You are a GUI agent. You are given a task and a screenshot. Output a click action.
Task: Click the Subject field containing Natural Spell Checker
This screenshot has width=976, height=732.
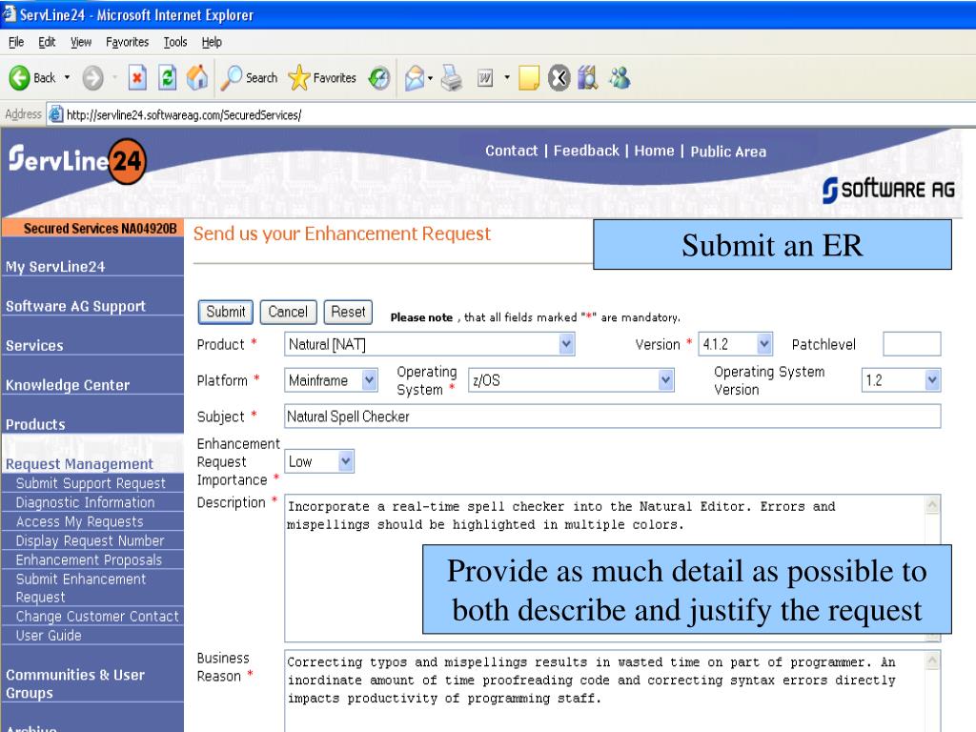pos(613,417)
